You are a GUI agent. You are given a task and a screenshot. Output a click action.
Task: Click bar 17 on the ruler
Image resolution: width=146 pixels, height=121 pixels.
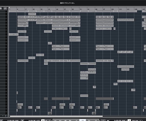(26, 9)
